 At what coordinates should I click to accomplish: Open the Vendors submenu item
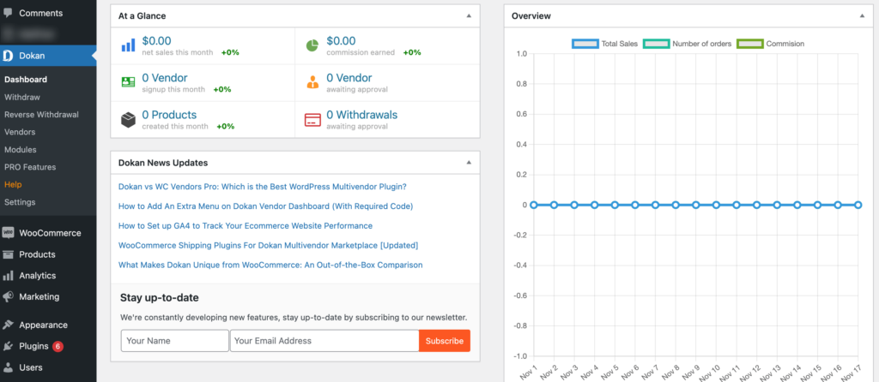20,132
